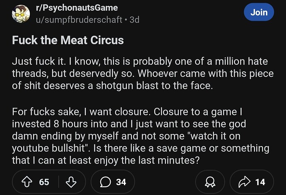Open r/PsychonautsGame subreddit link

click(x=77, y=8)
